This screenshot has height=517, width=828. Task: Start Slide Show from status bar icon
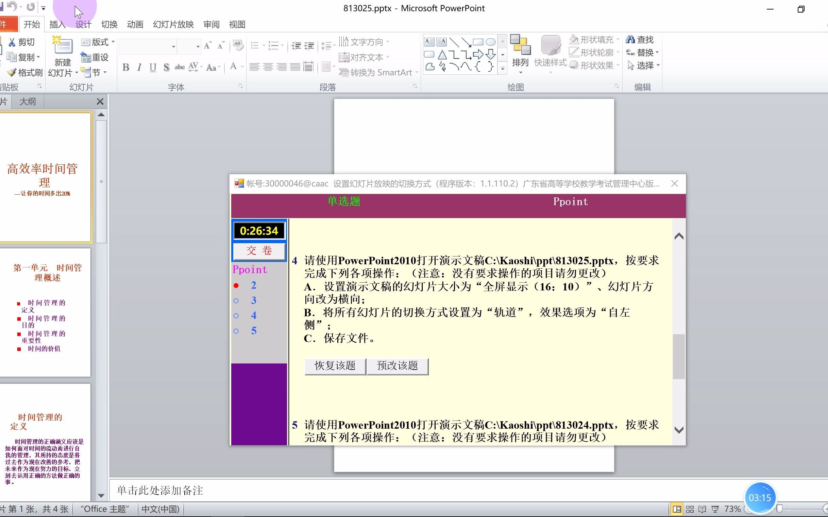715,509
